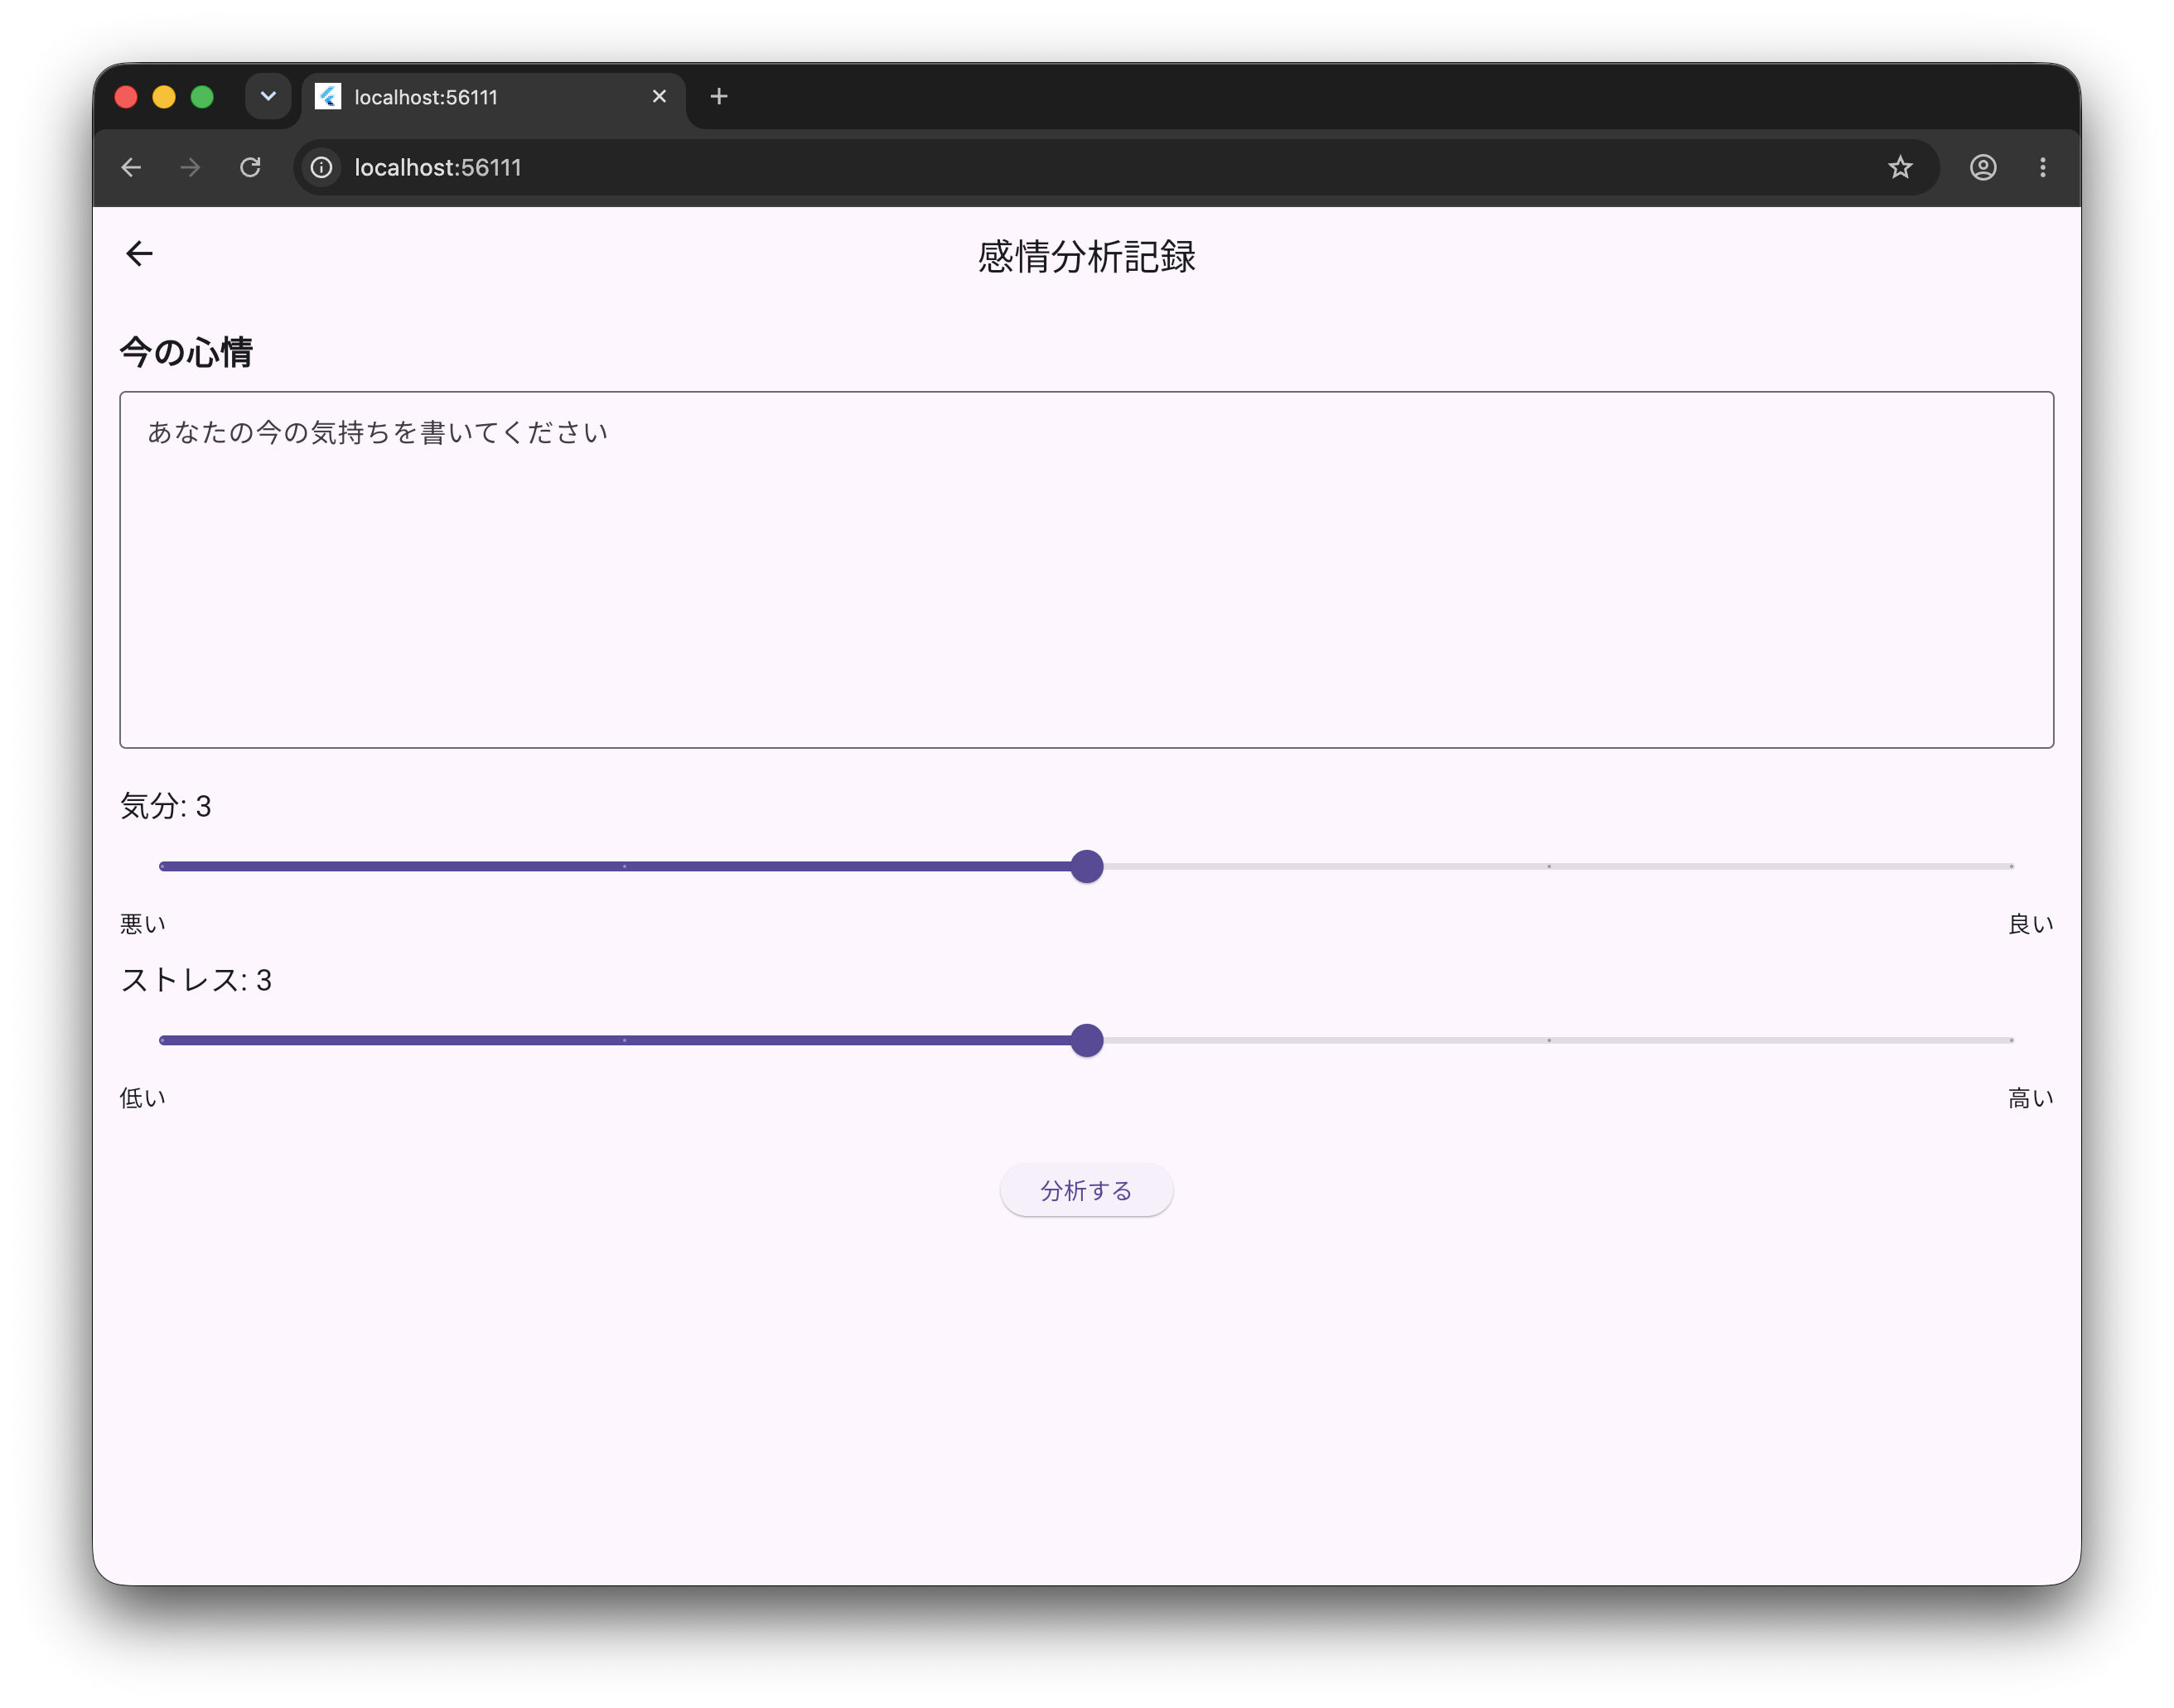Image resolution: width=2174 pixels, height=1708 pixels.
Task: Open the browser profile icon
Action: coord(1982,167)
